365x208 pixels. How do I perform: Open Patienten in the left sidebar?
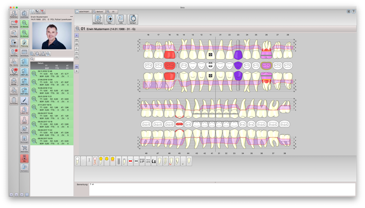pos(14,14)
